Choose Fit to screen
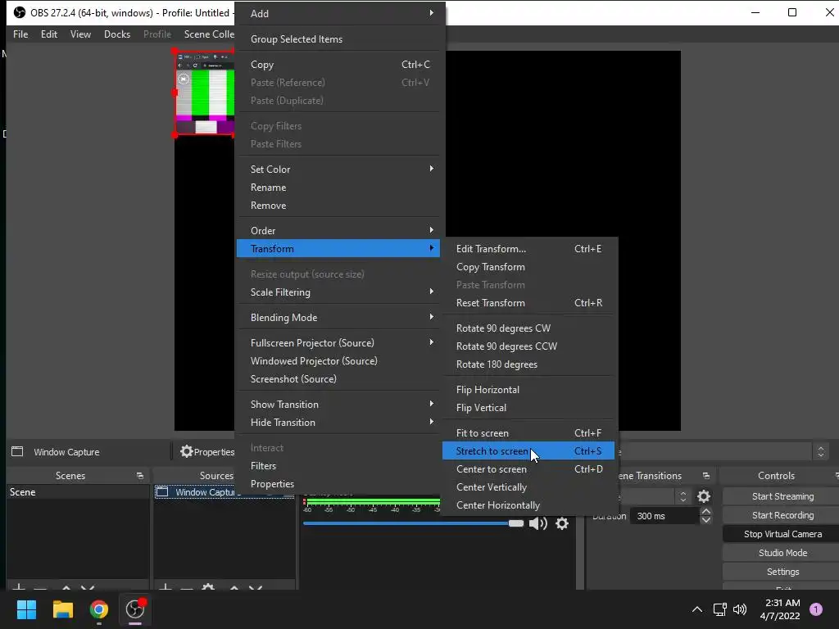839x629 pixels. (528, 432)
